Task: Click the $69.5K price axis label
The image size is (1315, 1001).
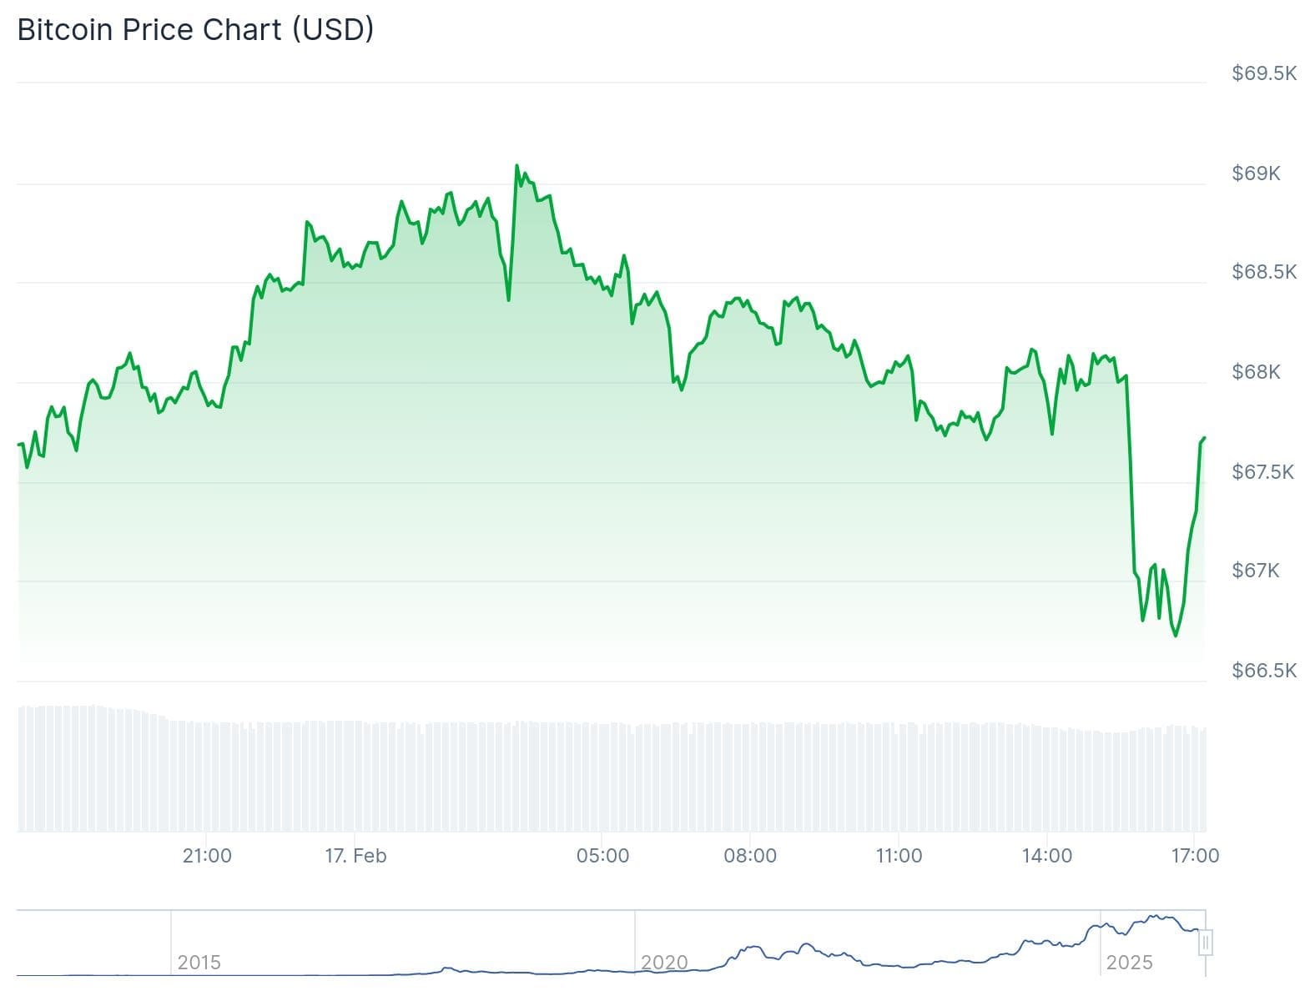Action: pyautogui.click(x=1264, y=73)
